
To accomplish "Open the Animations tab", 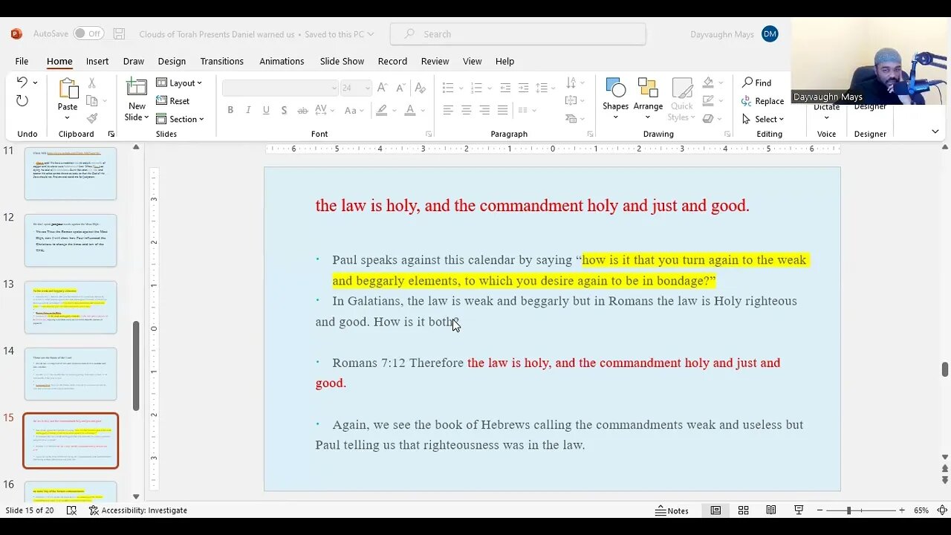I will click(282, 61).
